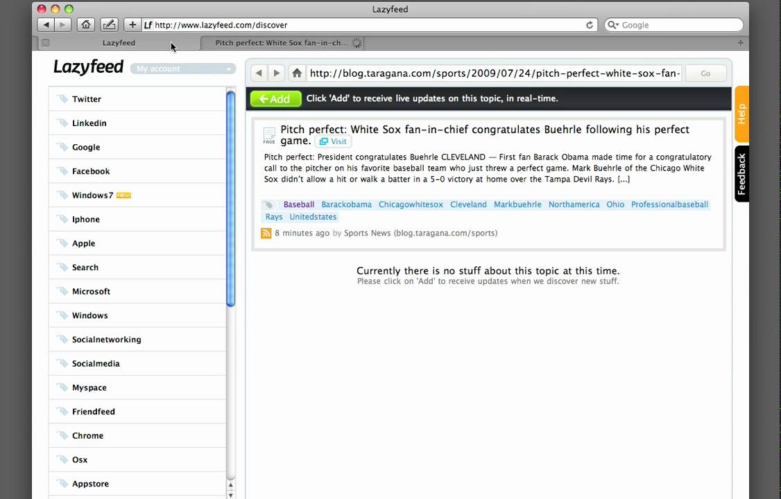
Task: Click the Google search field
Action: tap(674, 25)
